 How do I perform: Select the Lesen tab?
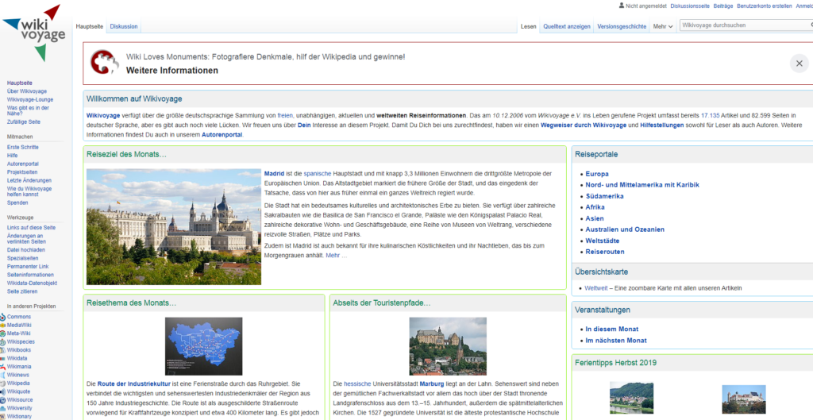[x=528, y=26]
